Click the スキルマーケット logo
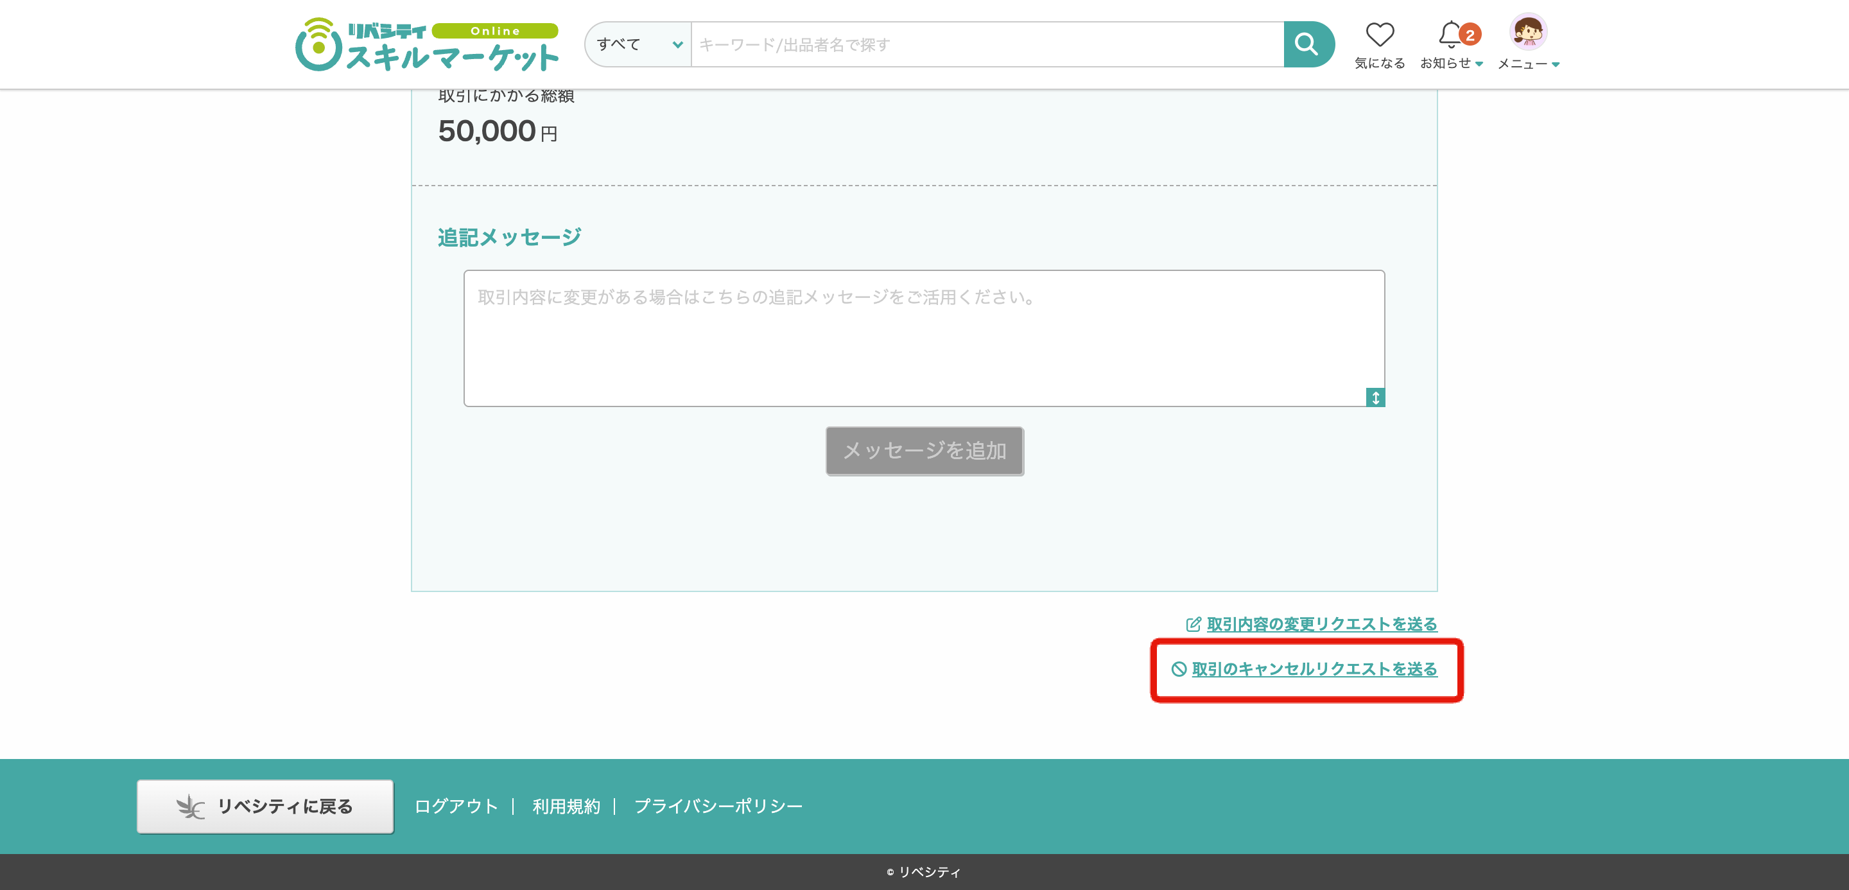 click(x=427, y=45)
